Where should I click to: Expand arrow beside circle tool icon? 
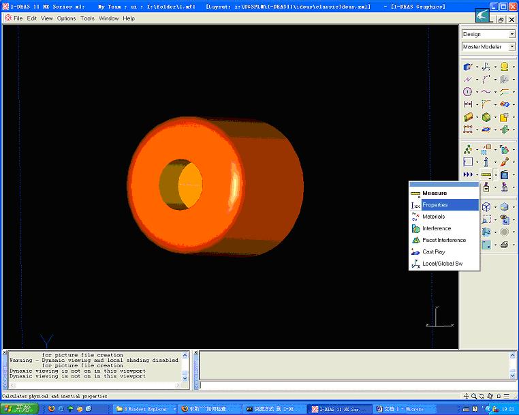click(477, 92)
